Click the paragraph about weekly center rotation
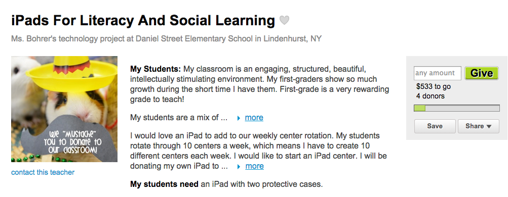The width and height of the screenshot is (508, 197). tap(258, 151)
